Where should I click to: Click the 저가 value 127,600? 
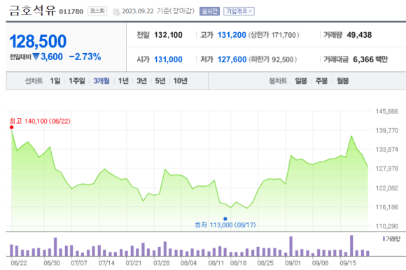(x=232, y=59)
